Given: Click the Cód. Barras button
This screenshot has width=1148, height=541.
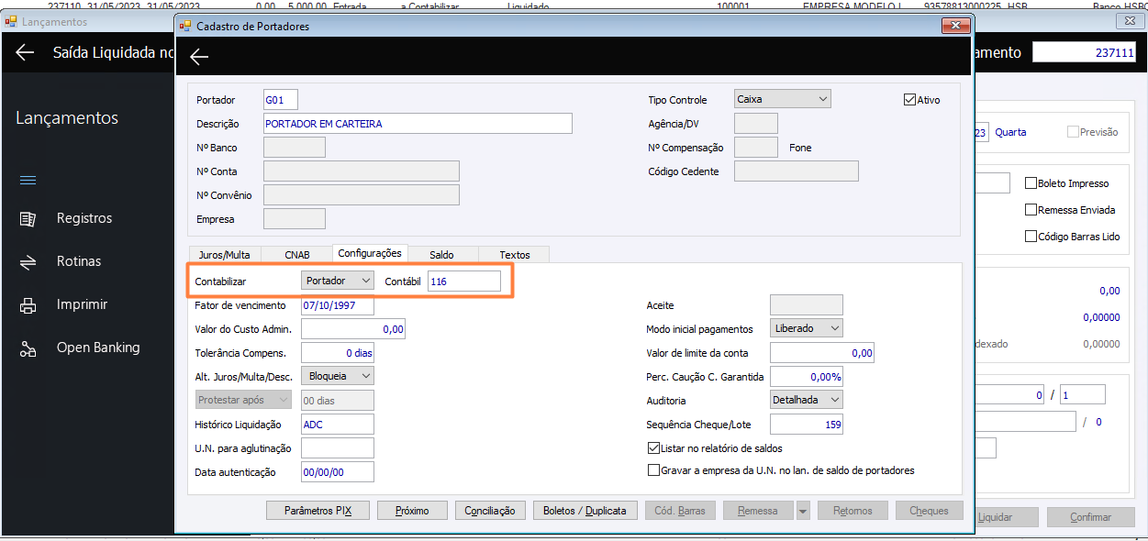Looking at the screenshot, I should point(680,511).
